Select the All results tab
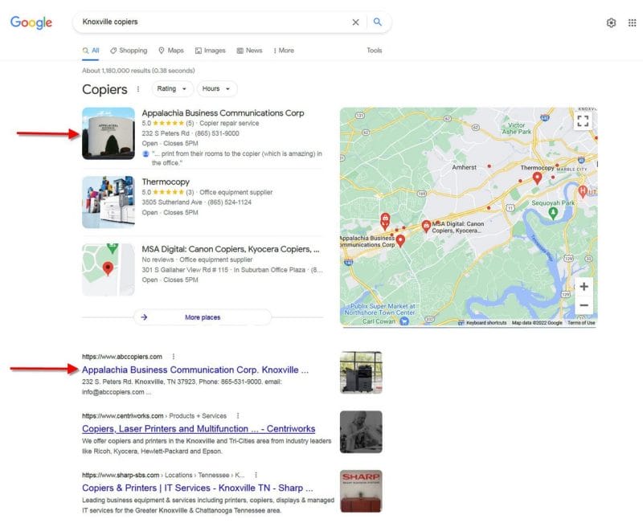The width and height of the screenshot is (643, 523). coord(91,51)
